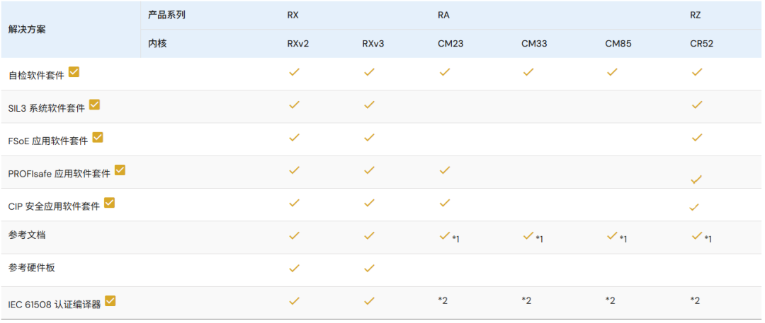Image resolution: width=765 pixels, height=323 pixels.
Task: Click the checkbox icon beside 自检软件套件
Action: pos(74,72)
